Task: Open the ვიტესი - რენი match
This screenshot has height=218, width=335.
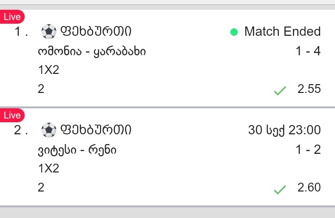Action: coord(77,150)
